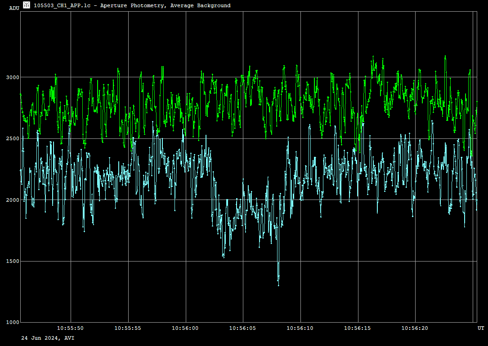Click the 'UT' time zone label

(481, 328)
